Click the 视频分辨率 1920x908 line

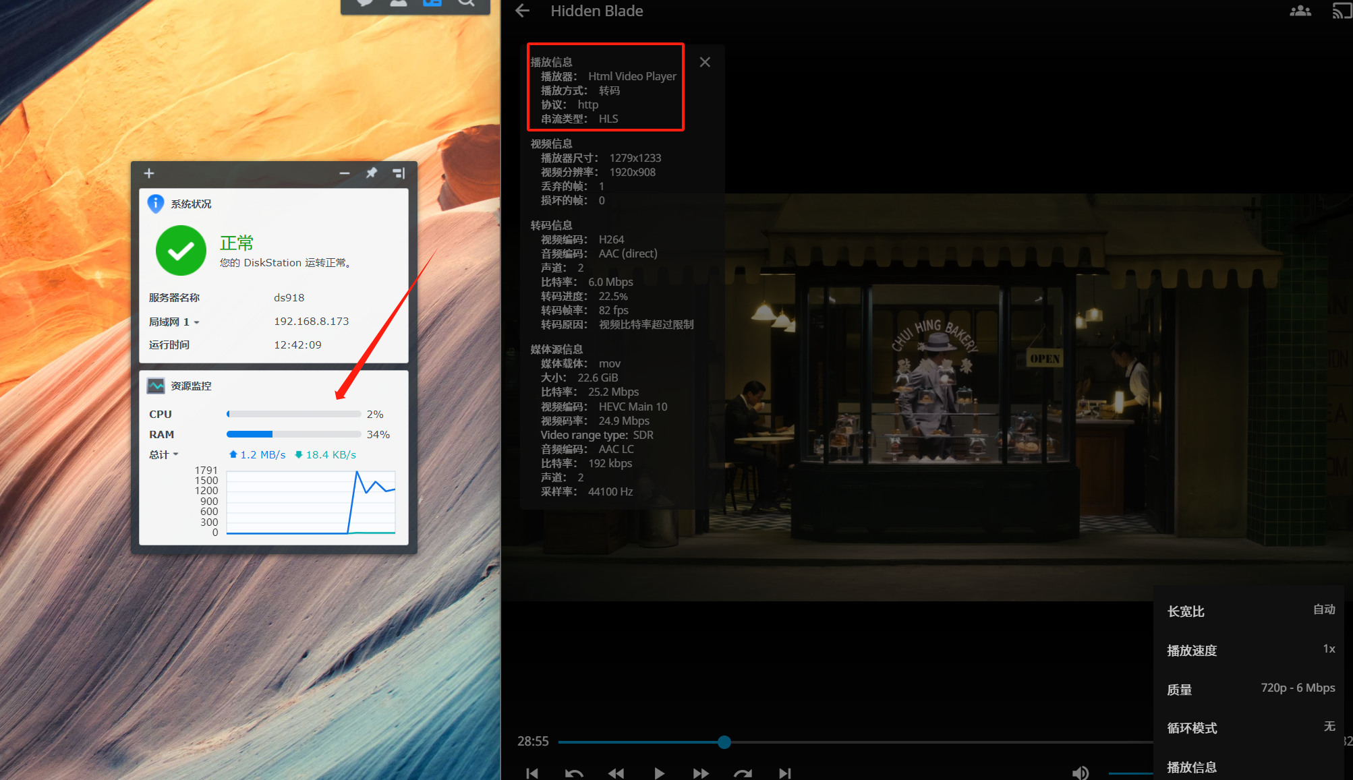pos(598,172)
